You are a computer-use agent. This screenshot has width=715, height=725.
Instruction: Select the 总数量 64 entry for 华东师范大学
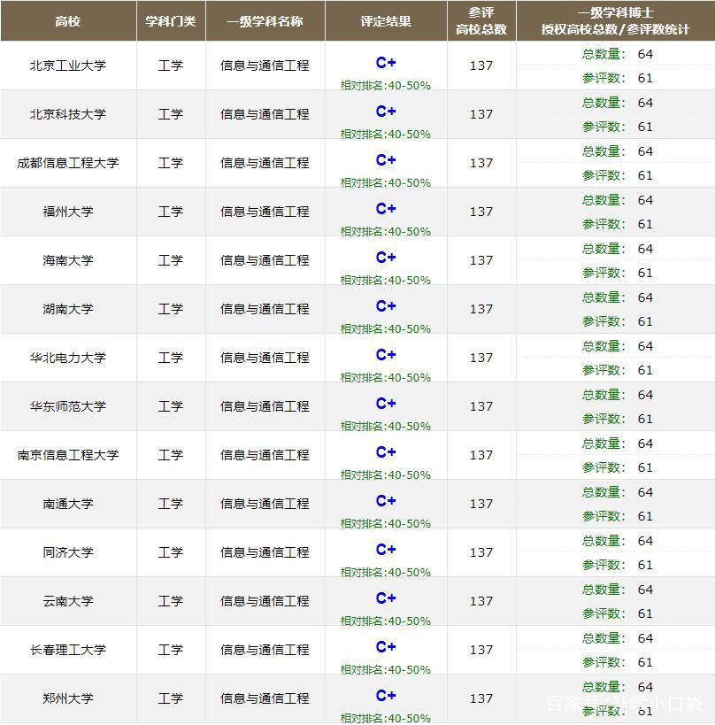coord(617,395)
